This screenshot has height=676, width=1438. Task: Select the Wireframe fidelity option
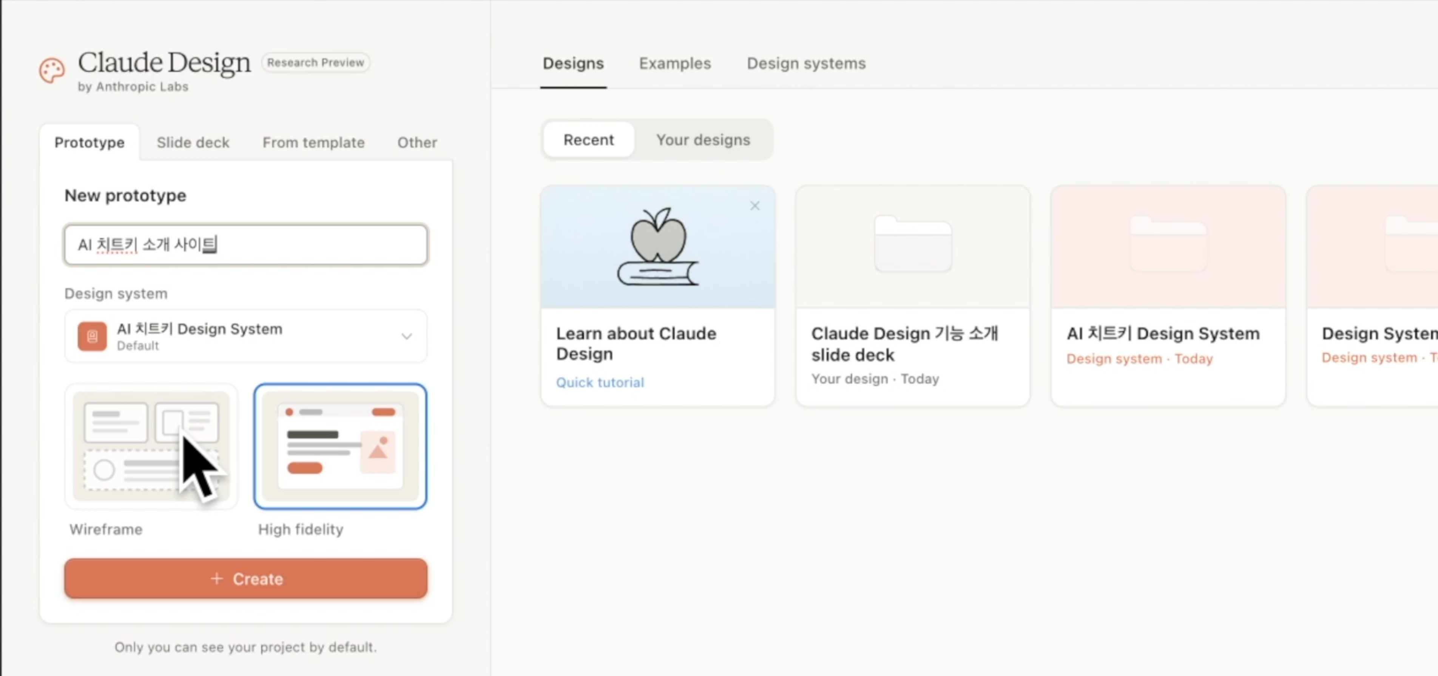tap(151, 446)
